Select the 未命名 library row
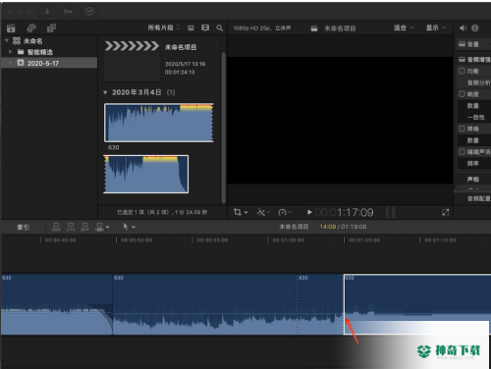491x369 pixels. click(49, 41)
